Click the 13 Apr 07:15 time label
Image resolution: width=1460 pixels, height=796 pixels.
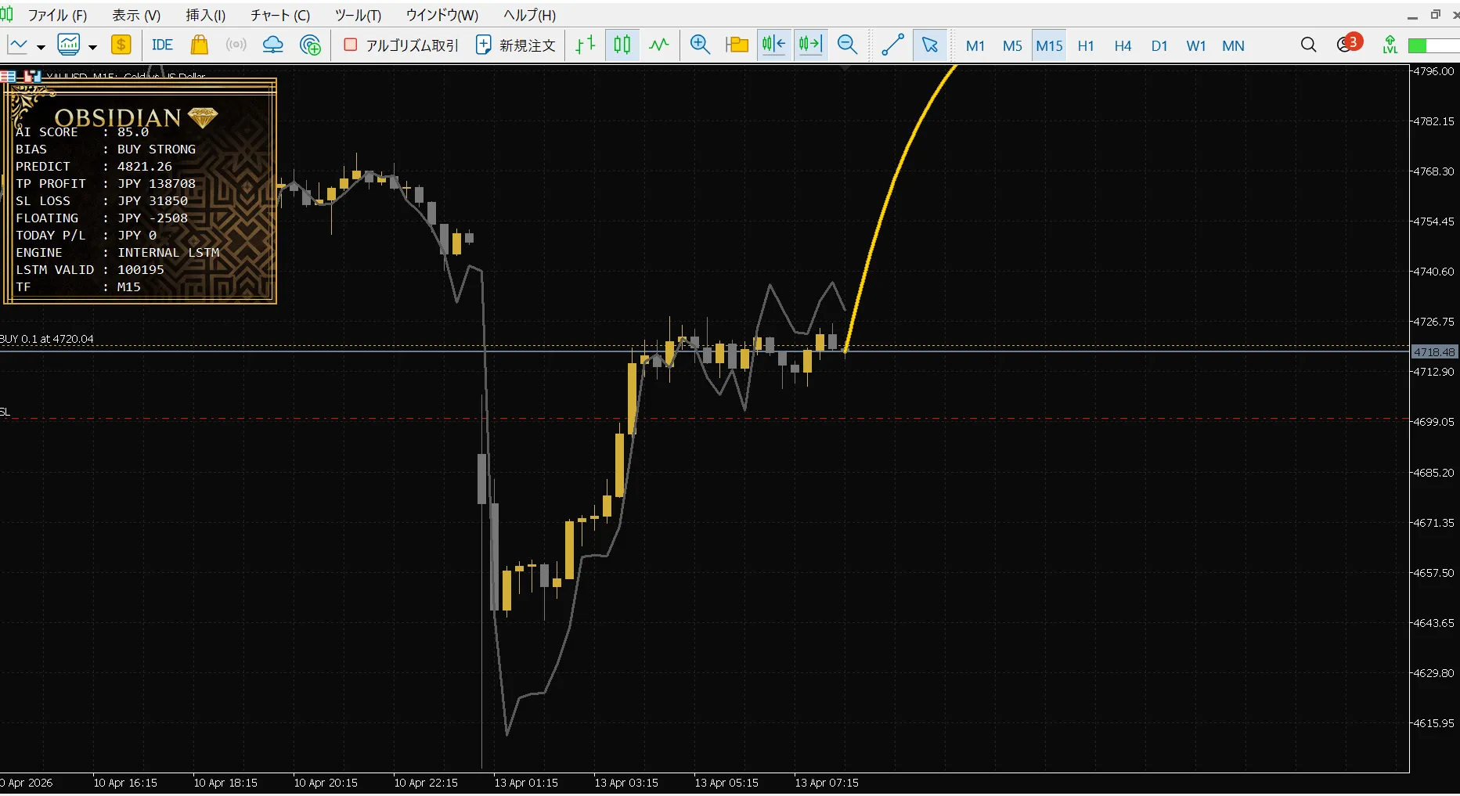[827, 783]
